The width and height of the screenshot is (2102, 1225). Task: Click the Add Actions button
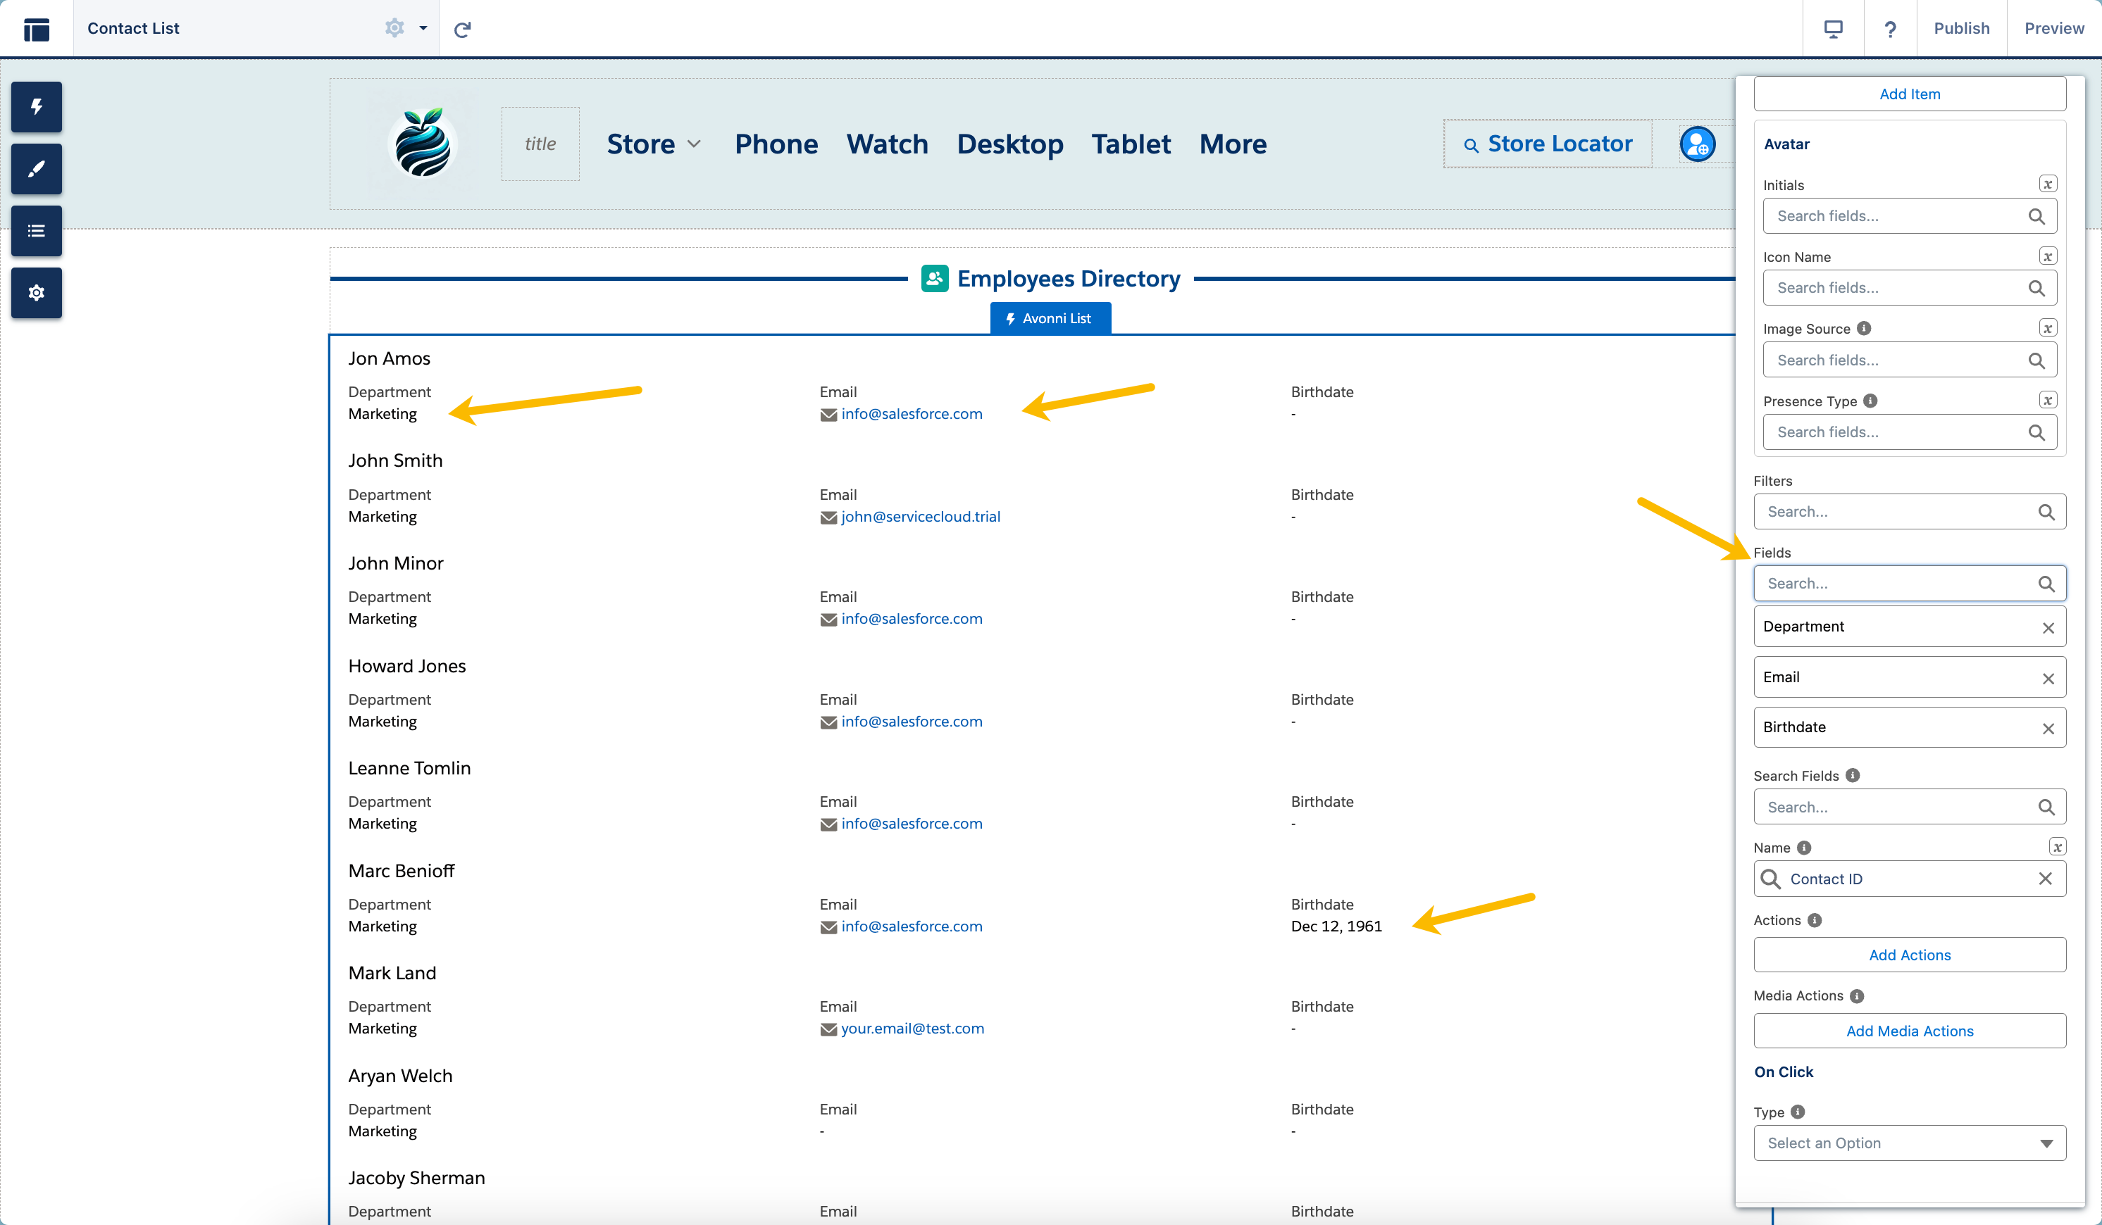coord(1909,955)
